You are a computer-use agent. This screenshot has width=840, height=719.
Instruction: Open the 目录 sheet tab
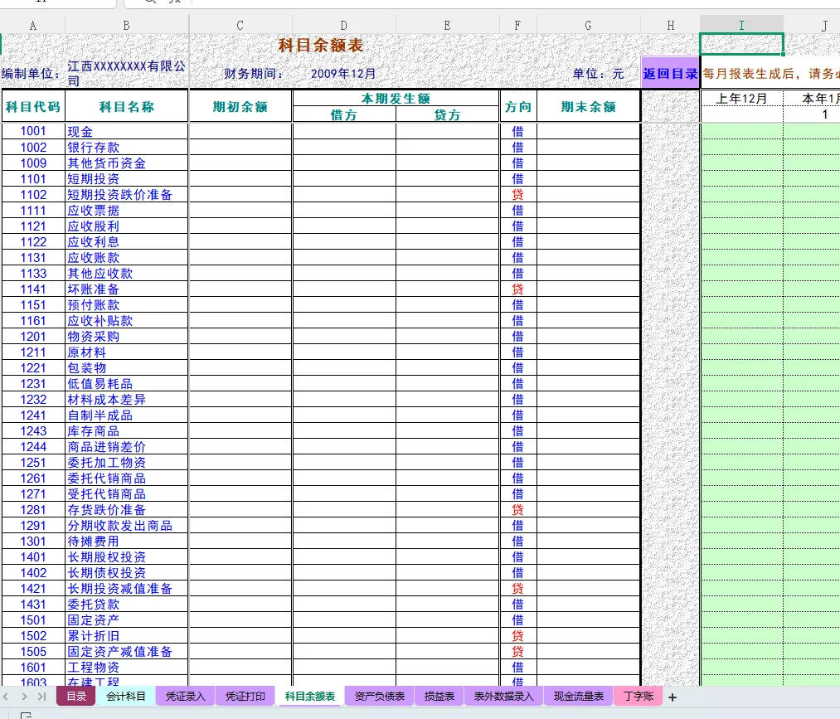(x=76, y=696)
